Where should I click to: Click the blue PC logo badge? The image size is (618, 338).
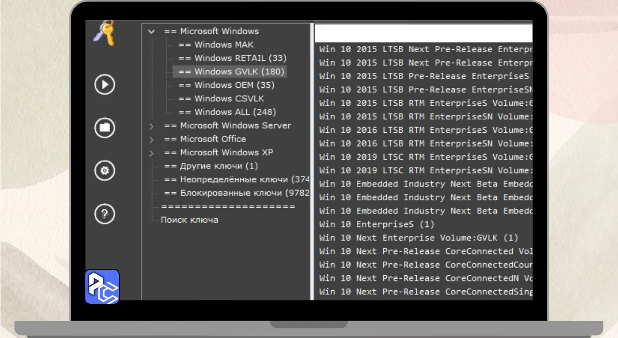pos(102,287)
